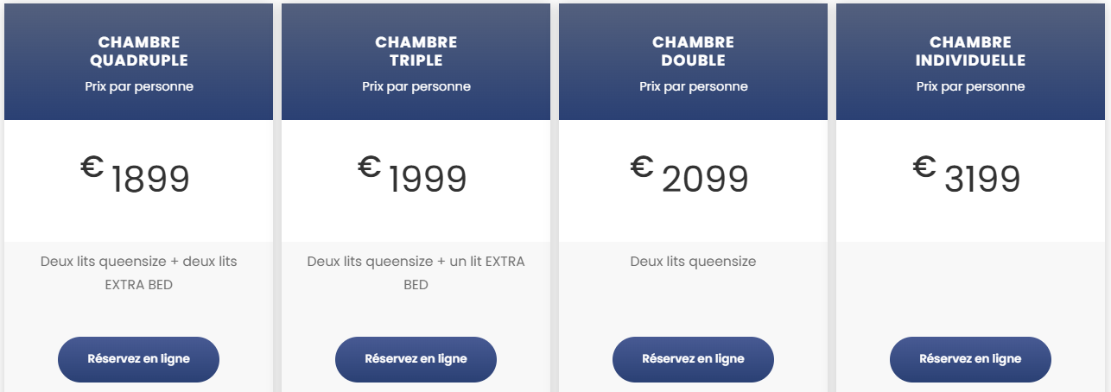Screen dimensions: 1111x392
Task: Click the "Deux lits queensize" text under Double
Action: coord(693,262)
